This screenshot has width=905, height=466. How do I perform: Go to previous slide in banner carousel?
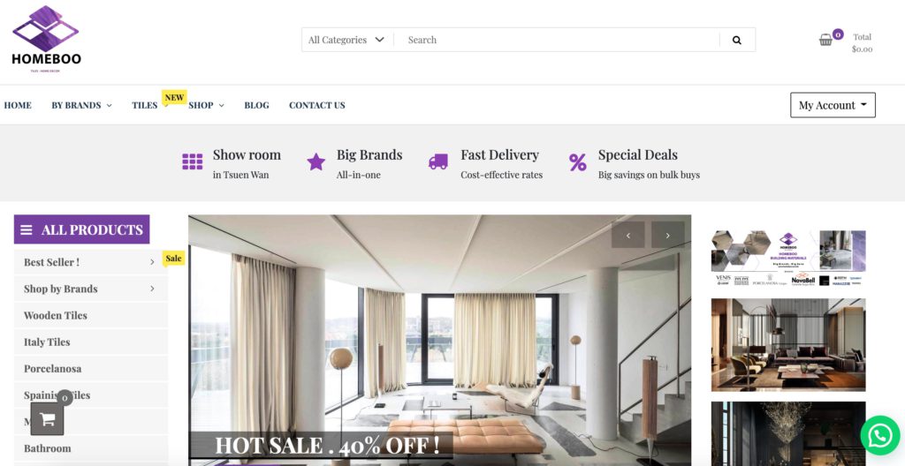pyautogui.click(x=628, y=236)
